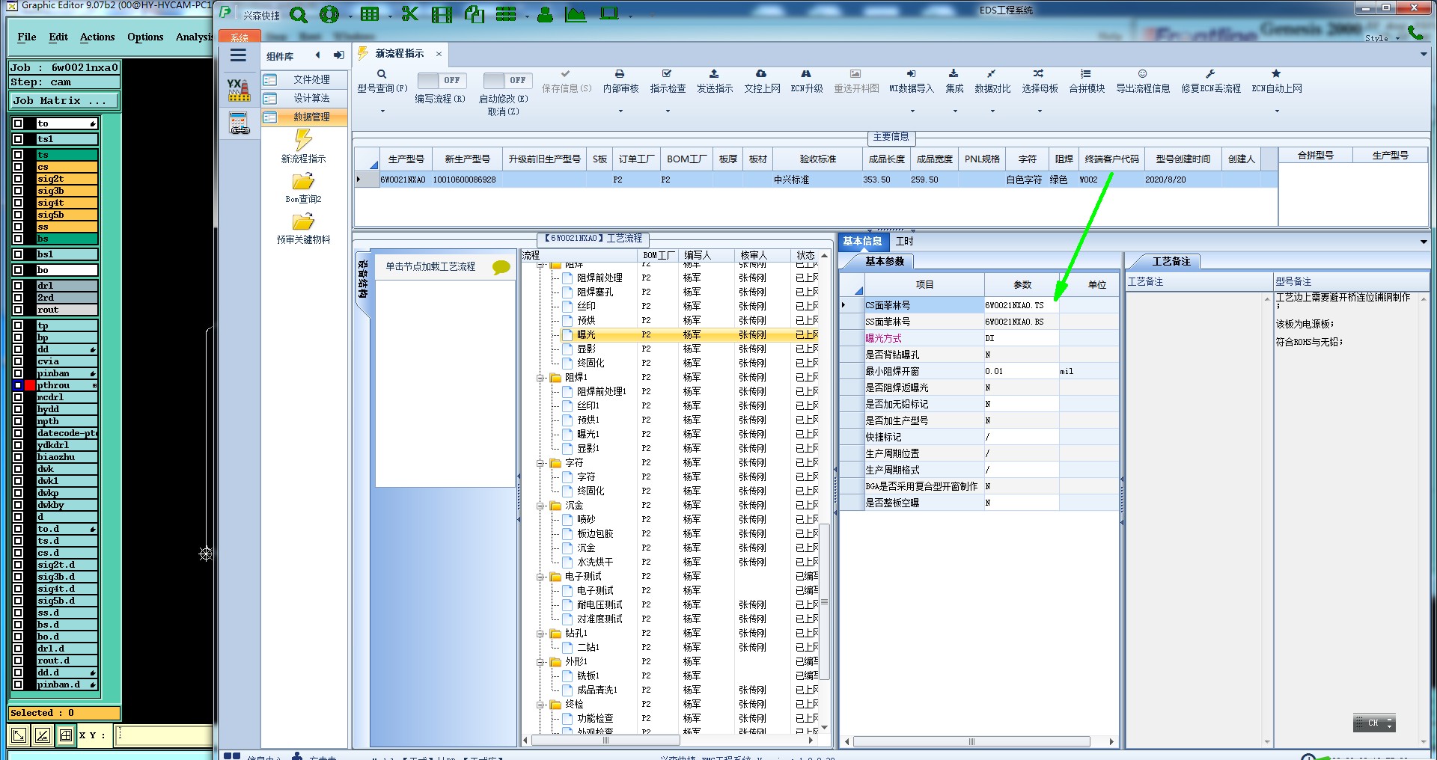Click the green lifebuoy help icon
Viewport: 1437px width, 760px height.
click(x=329, y=14)
